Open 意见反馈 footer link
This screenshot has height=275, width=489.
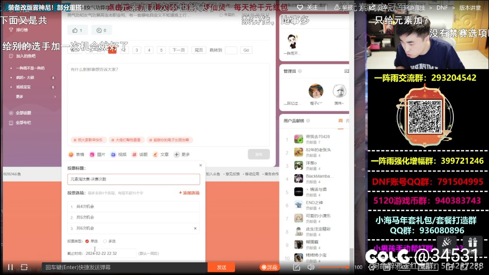coord(233,174)
